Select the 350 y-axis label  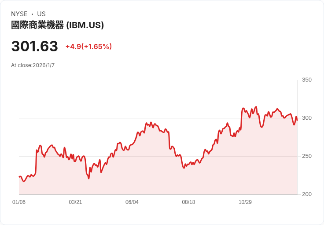click(306, 80)
